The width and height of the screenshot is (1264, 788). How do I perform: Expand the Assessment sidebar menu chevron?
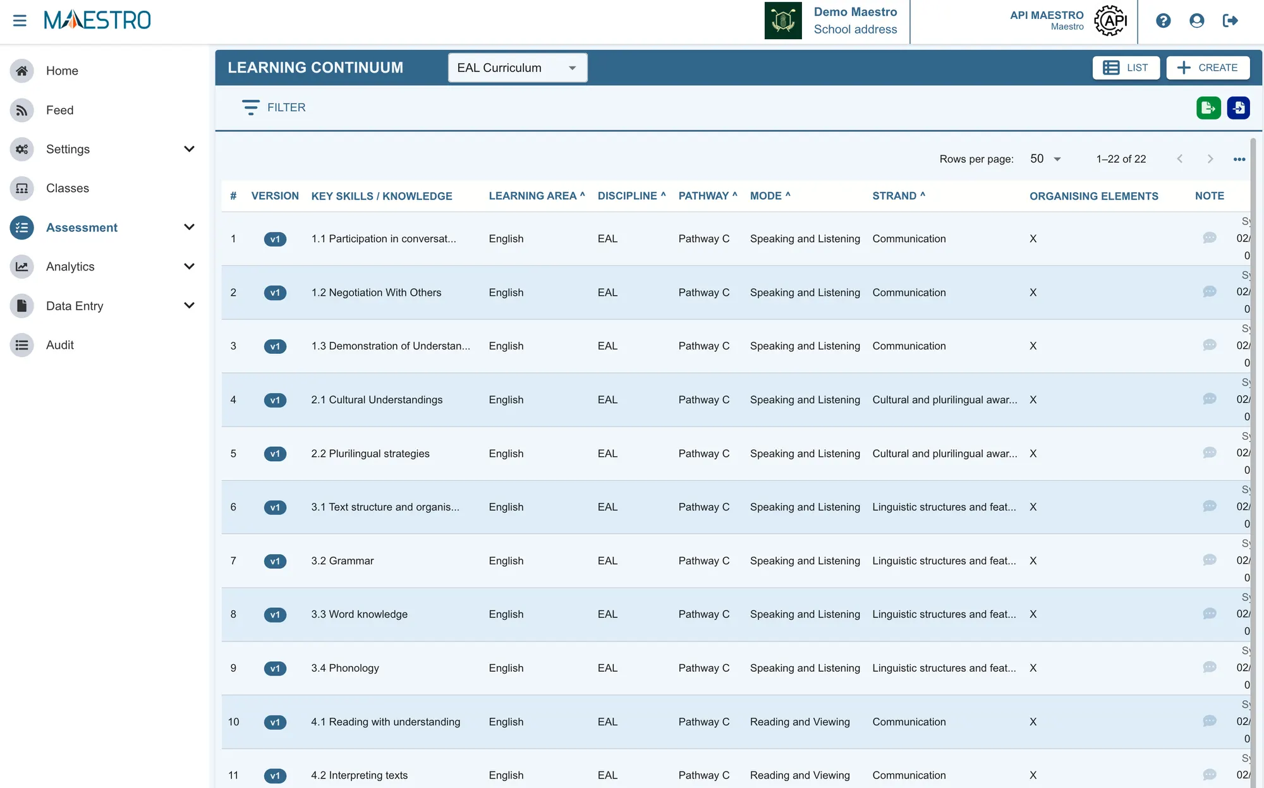click(x=189, y=227)
